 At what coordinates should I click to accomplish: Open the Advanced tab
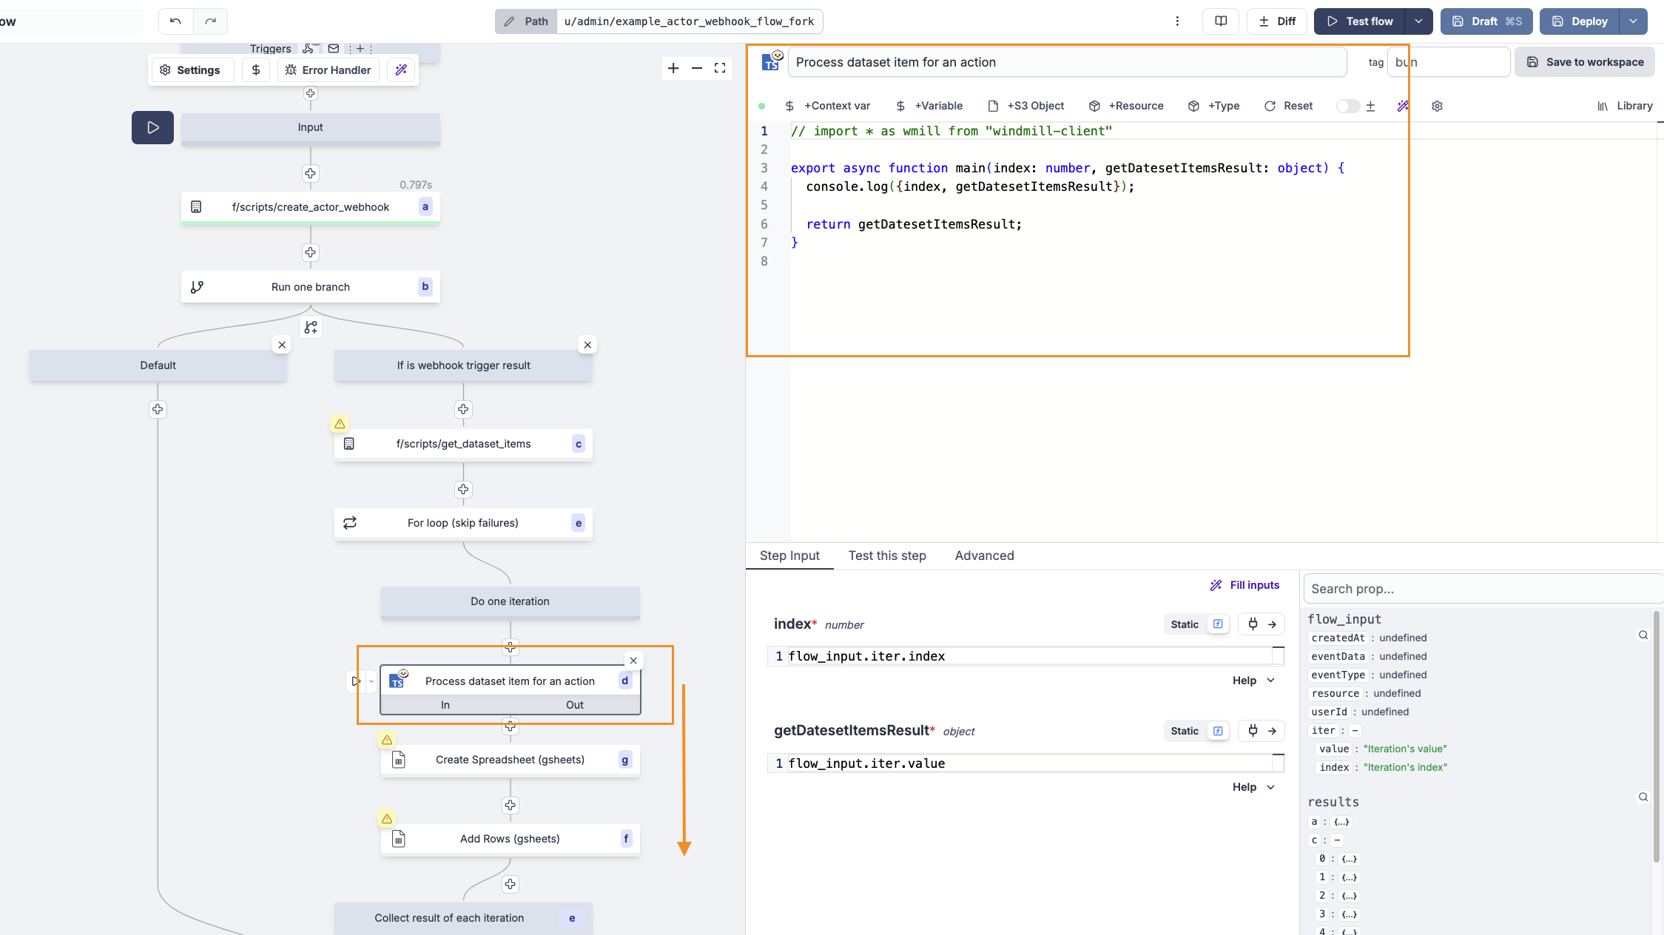pos(984,556)
